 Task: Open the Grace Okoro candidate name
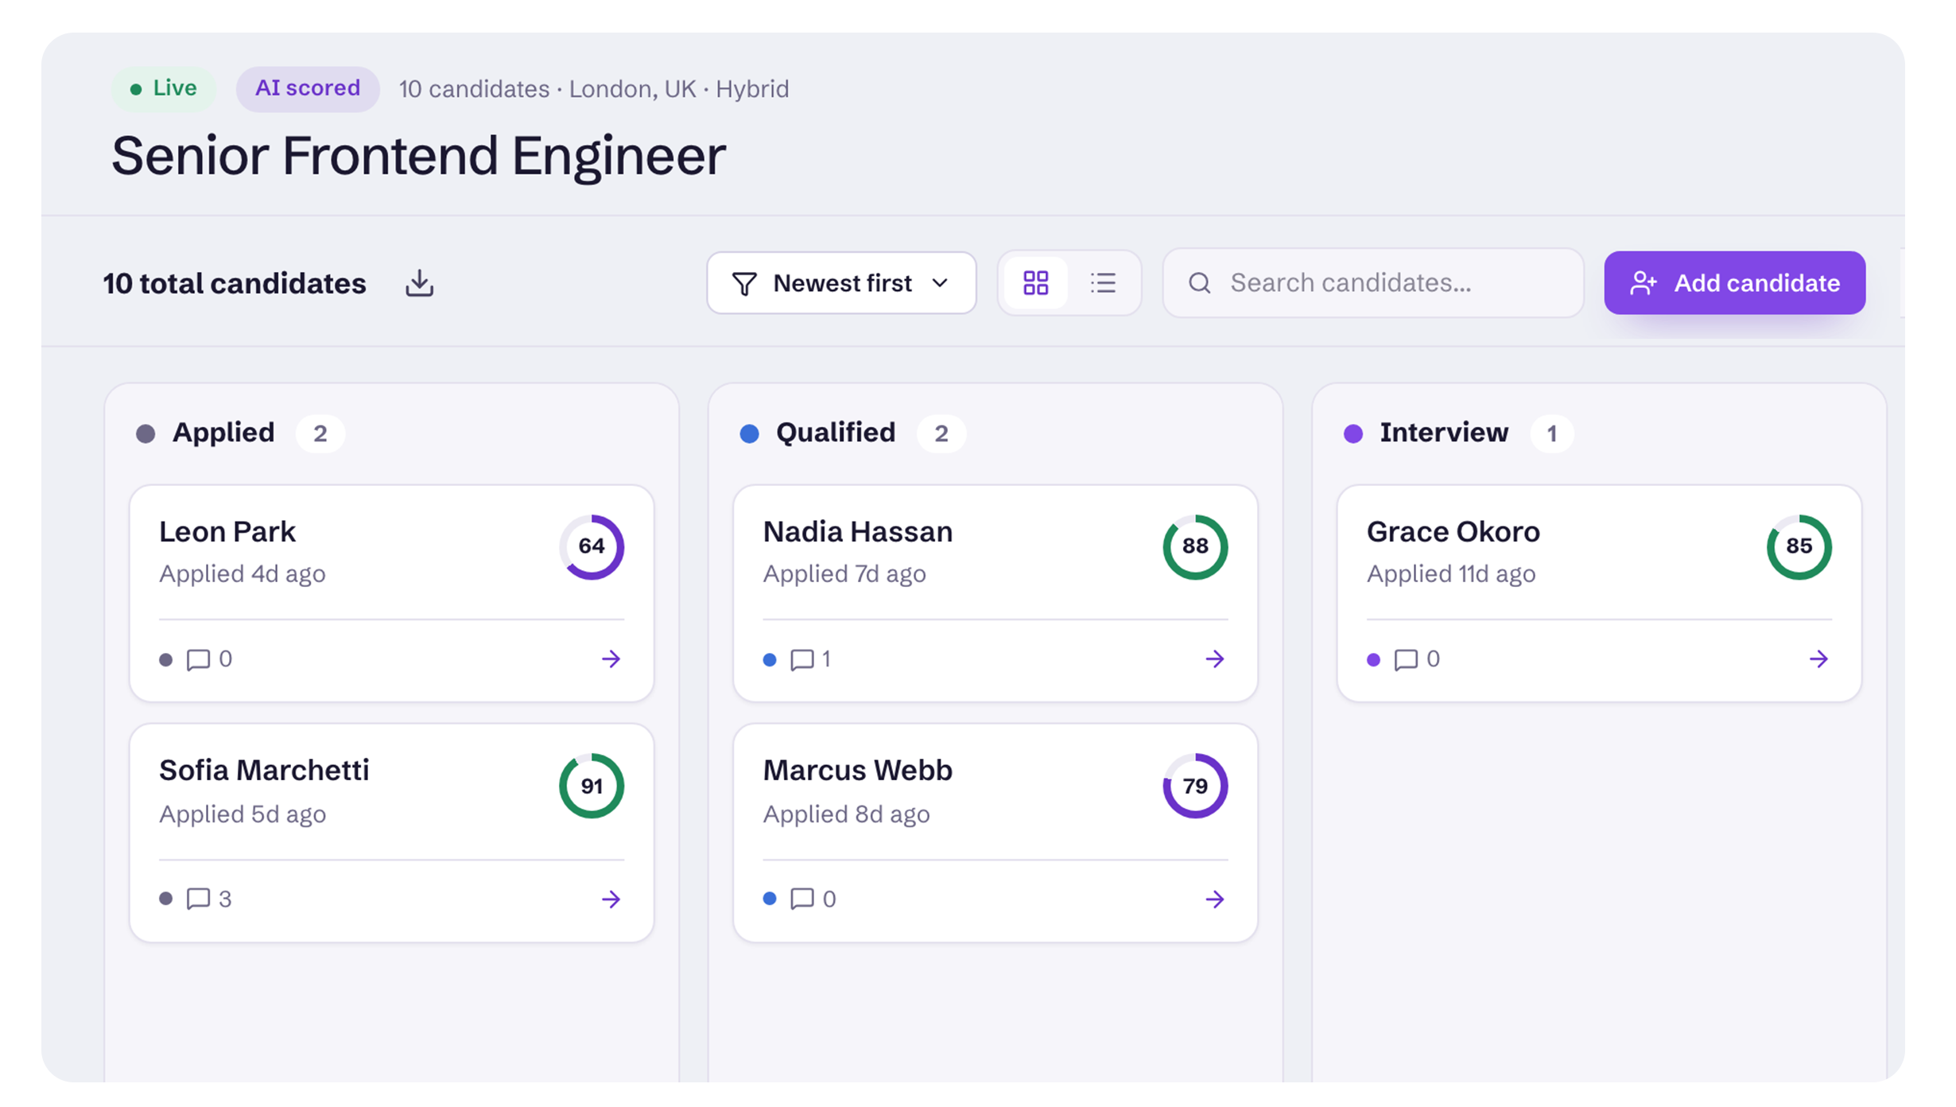tap(1453, 531)
